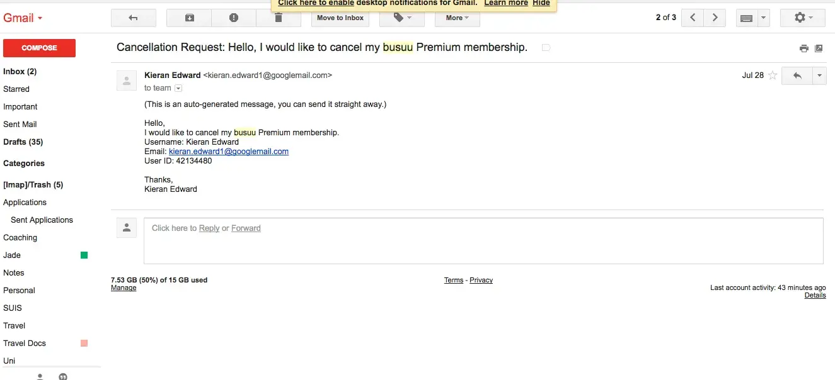Open the Labels dropdown

click(x=402, y=18)
